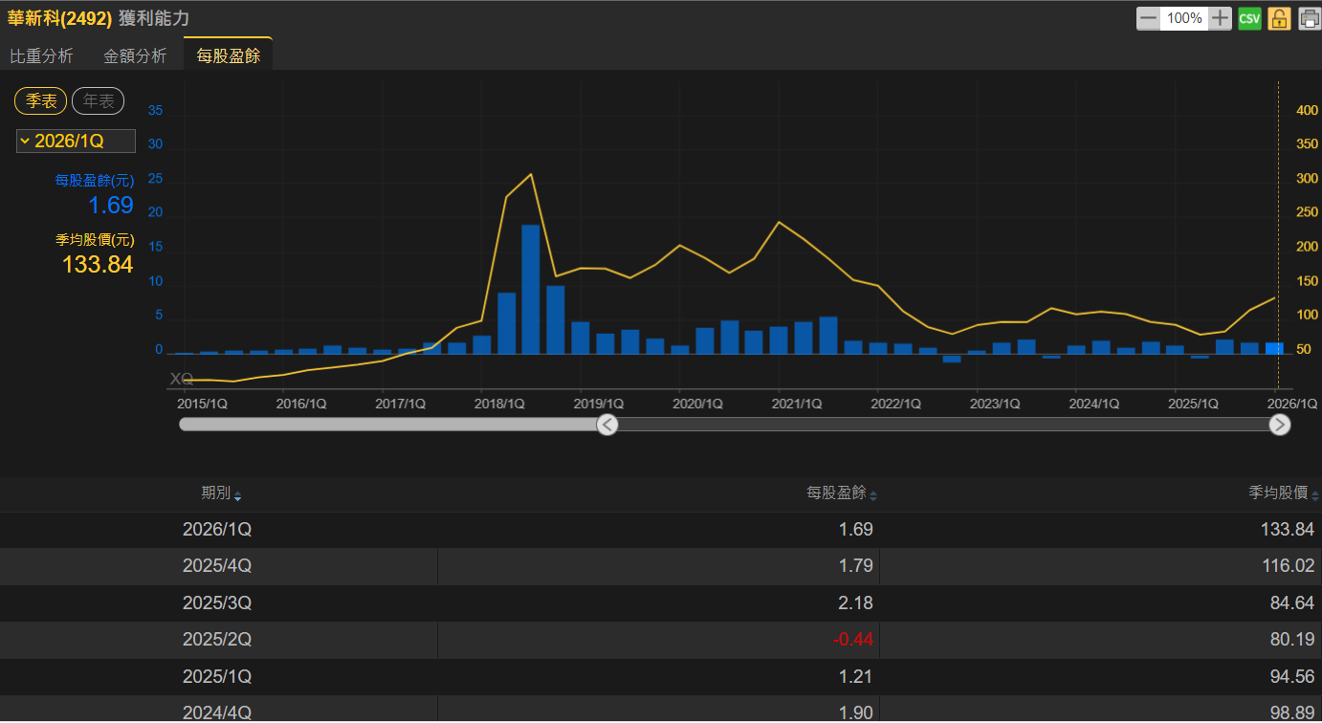1322x723 pixels.
Task: Export data with the CSV icon
Action: point(1249,18)
